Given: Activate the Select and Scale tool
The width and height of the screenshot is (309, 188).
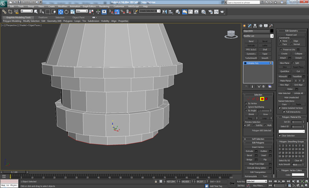Looking at the screenshot, I should (73, 12).
